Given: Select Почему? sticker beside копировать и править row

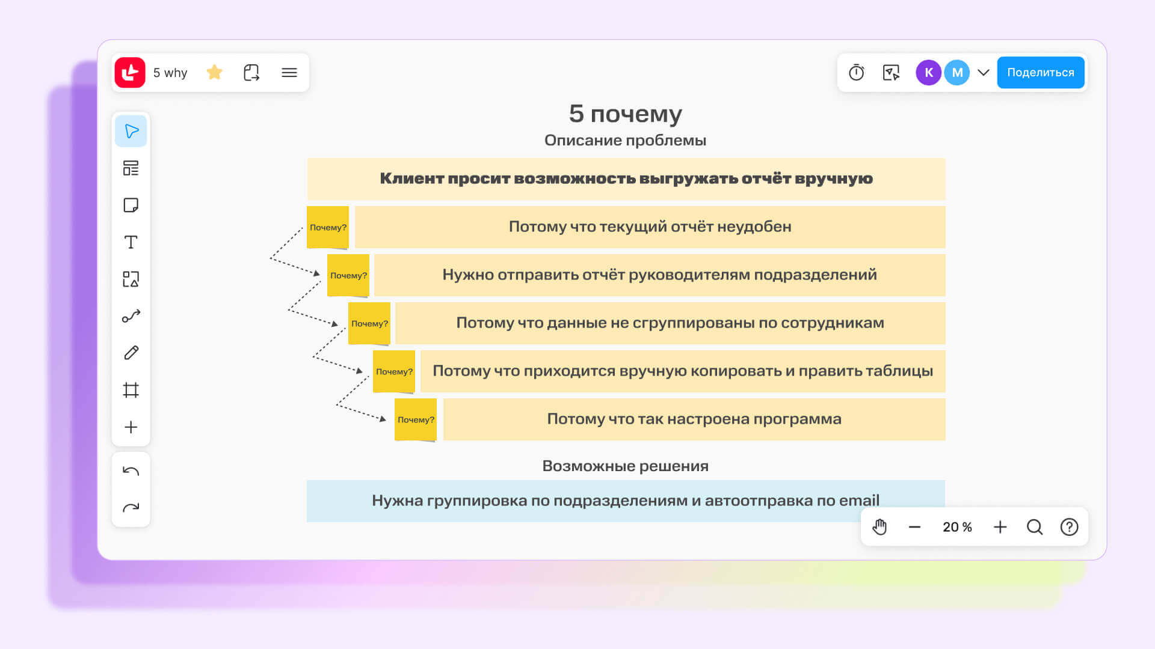Looking at the screenshot, I should 394,371.
